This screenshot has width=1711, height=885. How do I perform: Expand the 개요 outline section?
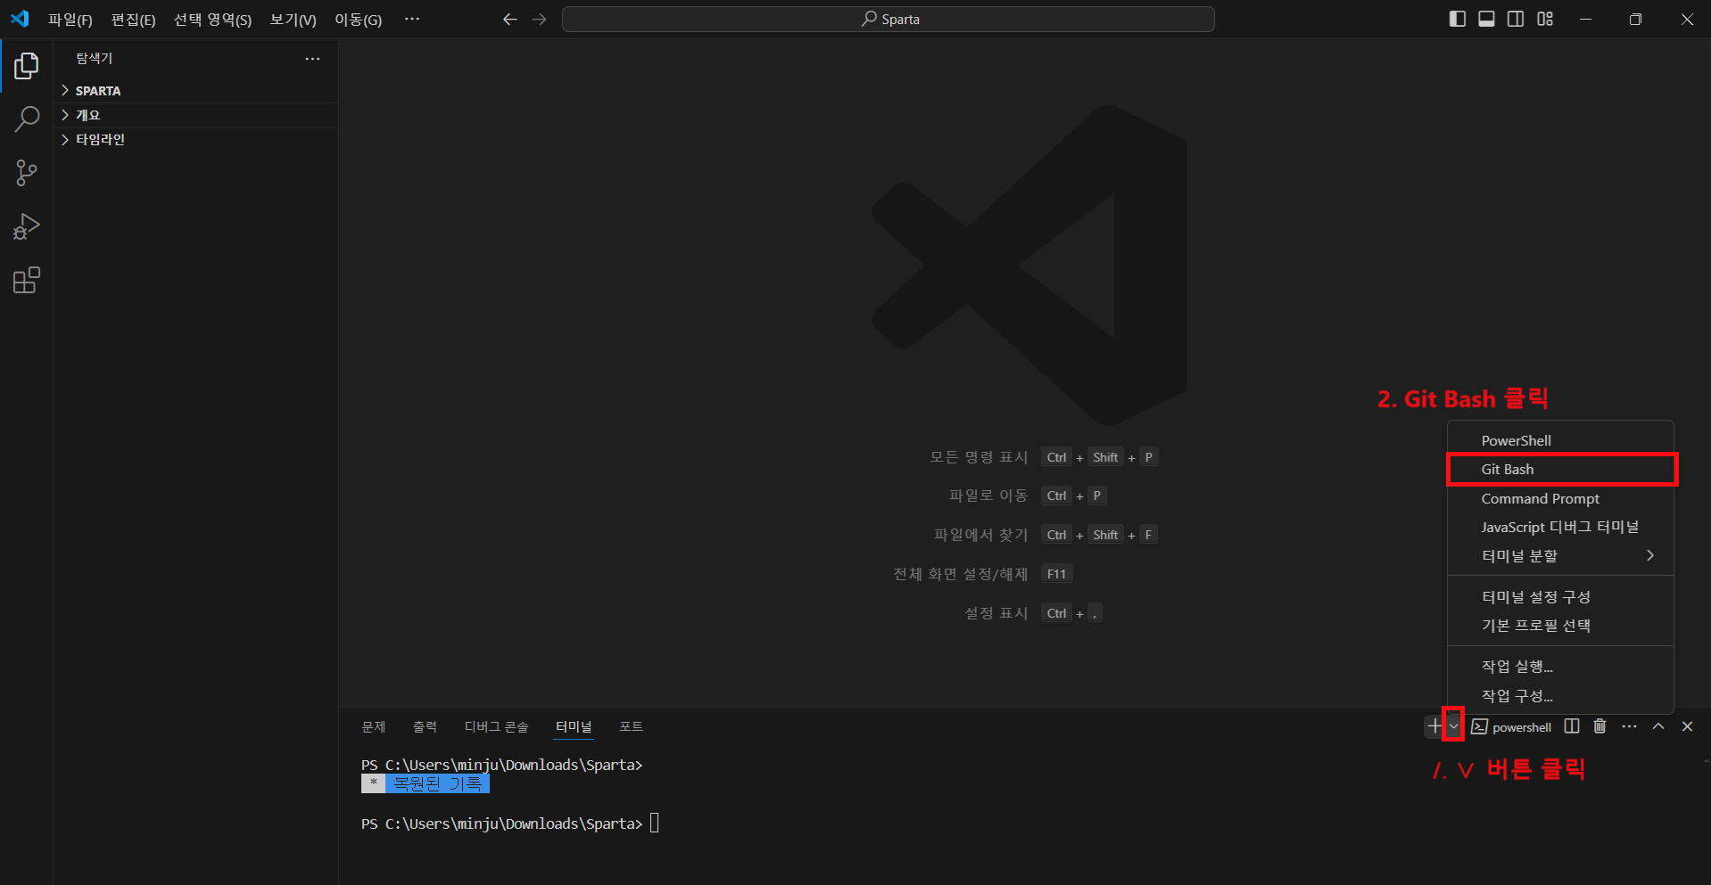(x=195, y=115)
